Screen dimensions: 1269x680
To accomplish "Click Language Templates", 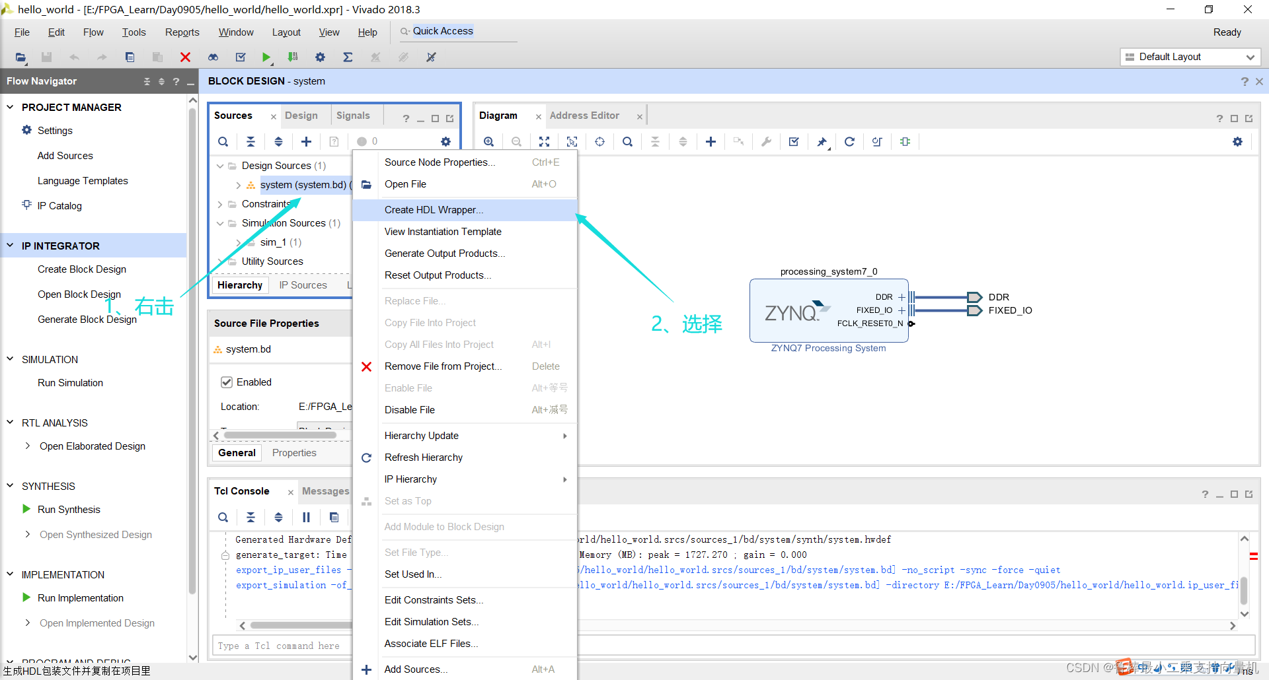I will 83,181.
